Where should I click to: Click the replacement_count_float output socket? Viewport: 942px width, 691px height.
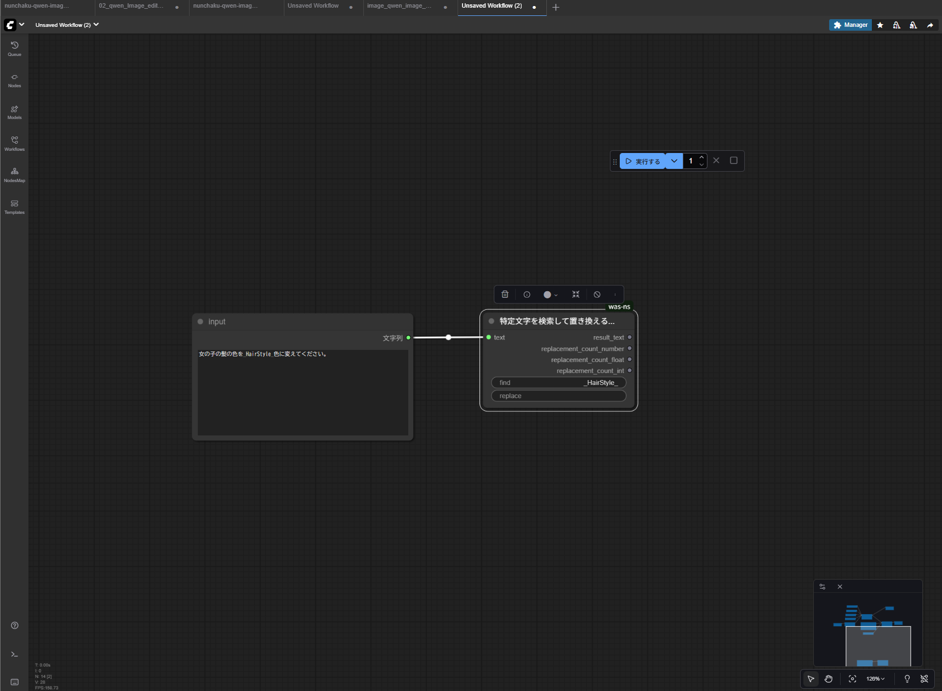[x=630, y=359]
